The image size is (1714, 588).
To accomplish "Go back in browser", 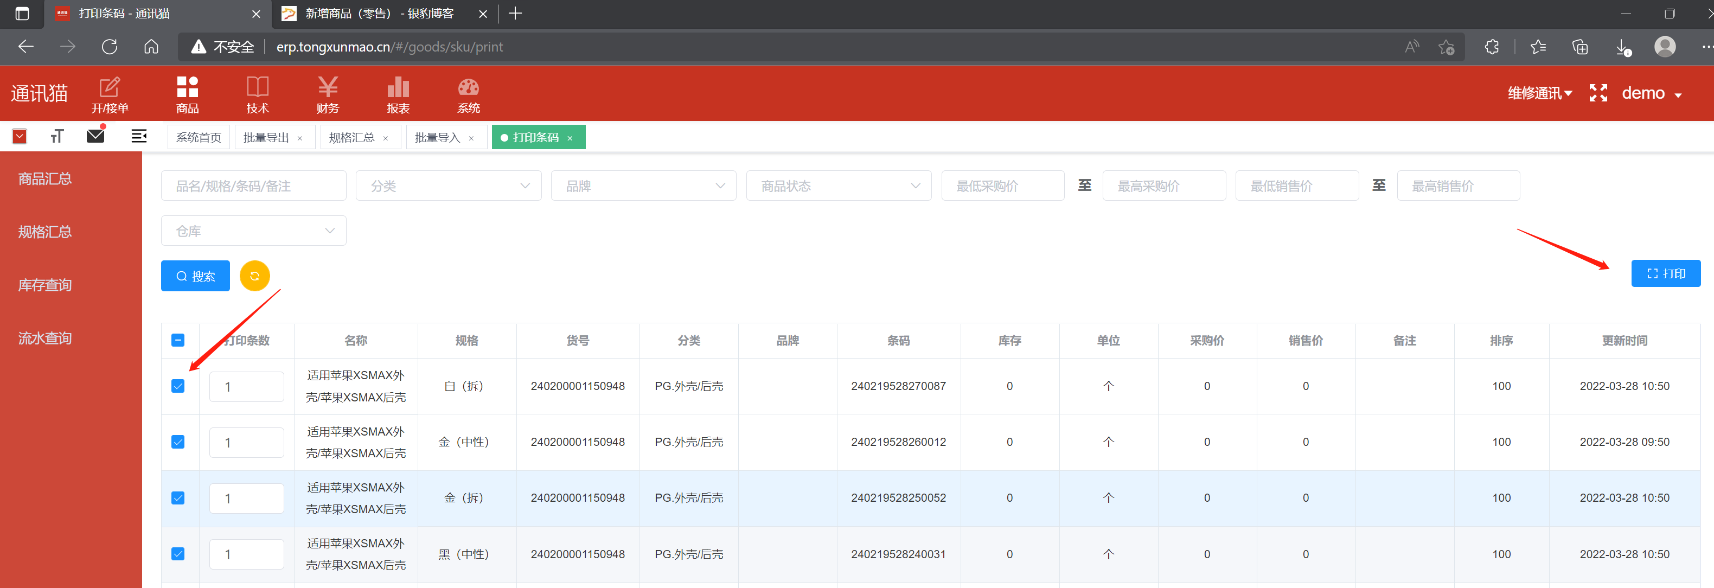I will [x=26, y=47].
